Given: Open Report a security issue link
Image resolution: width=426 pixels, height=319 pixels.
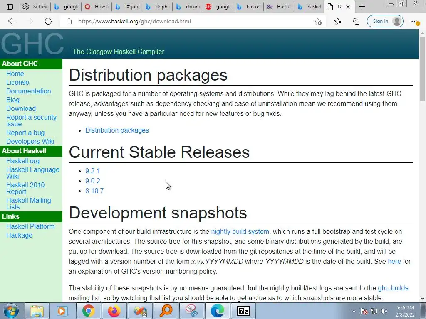Looking at the screenshot, I should 31,120.
